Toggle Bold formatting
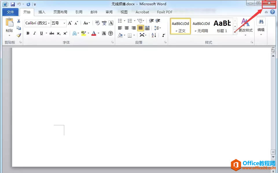 click(x=28, y=33)
